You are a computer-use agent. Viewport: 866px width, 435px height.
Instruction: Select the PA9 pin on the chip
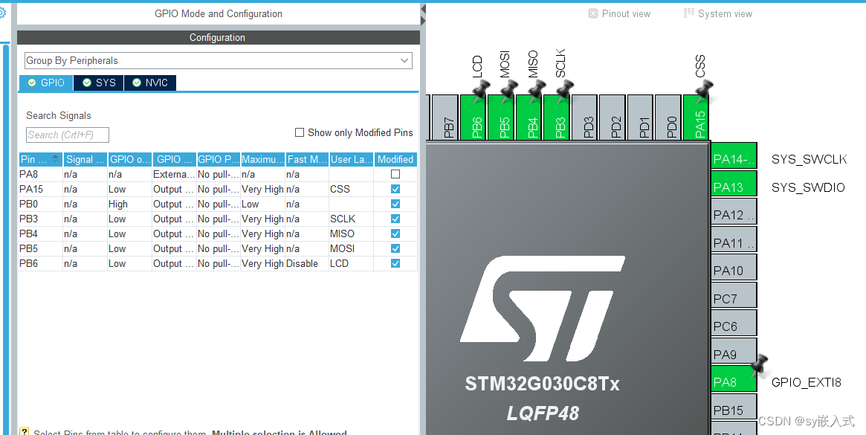(734, 351)
